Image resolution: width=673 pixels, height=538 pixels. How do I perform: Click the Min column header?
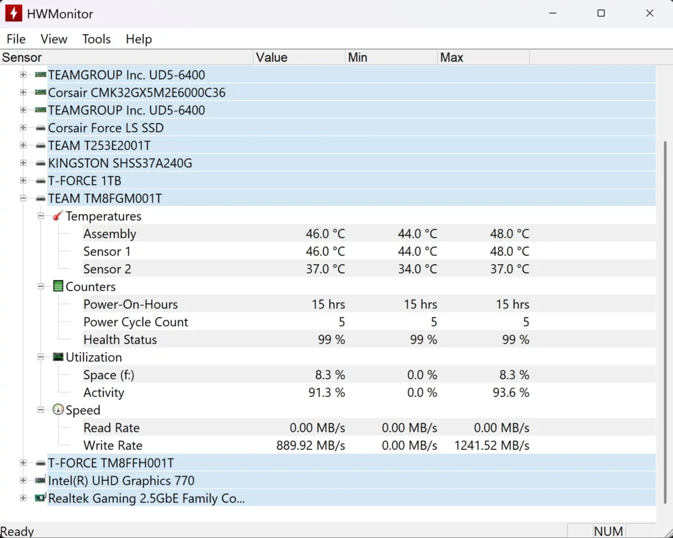(391, 57)
